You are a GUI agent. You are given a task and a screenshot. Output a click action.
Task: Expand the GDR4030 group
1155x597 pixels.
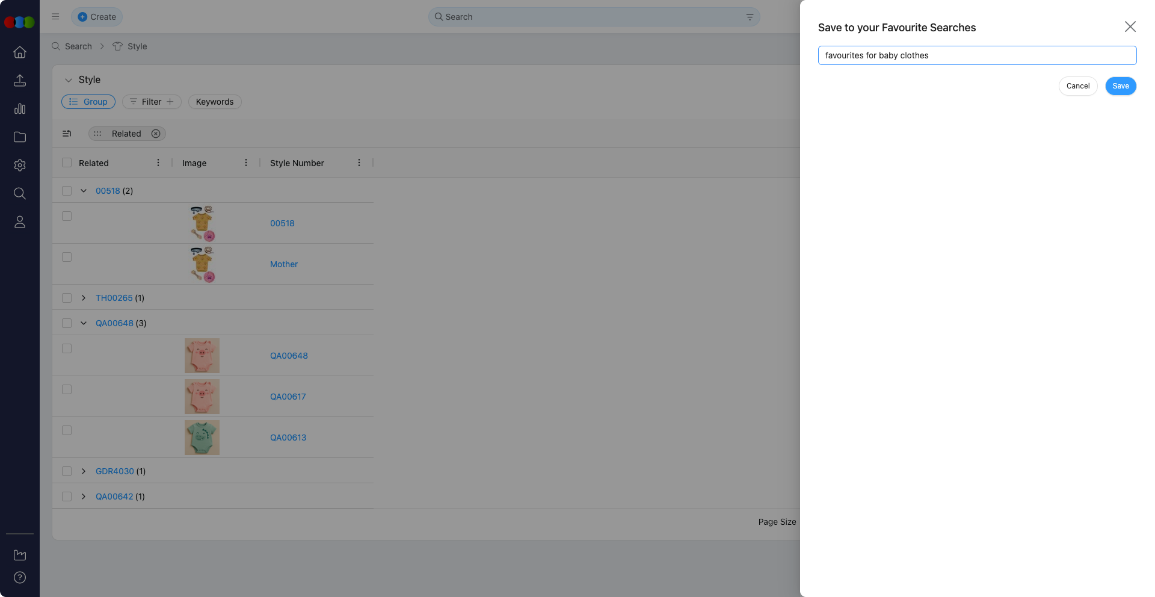coord(84,471)
